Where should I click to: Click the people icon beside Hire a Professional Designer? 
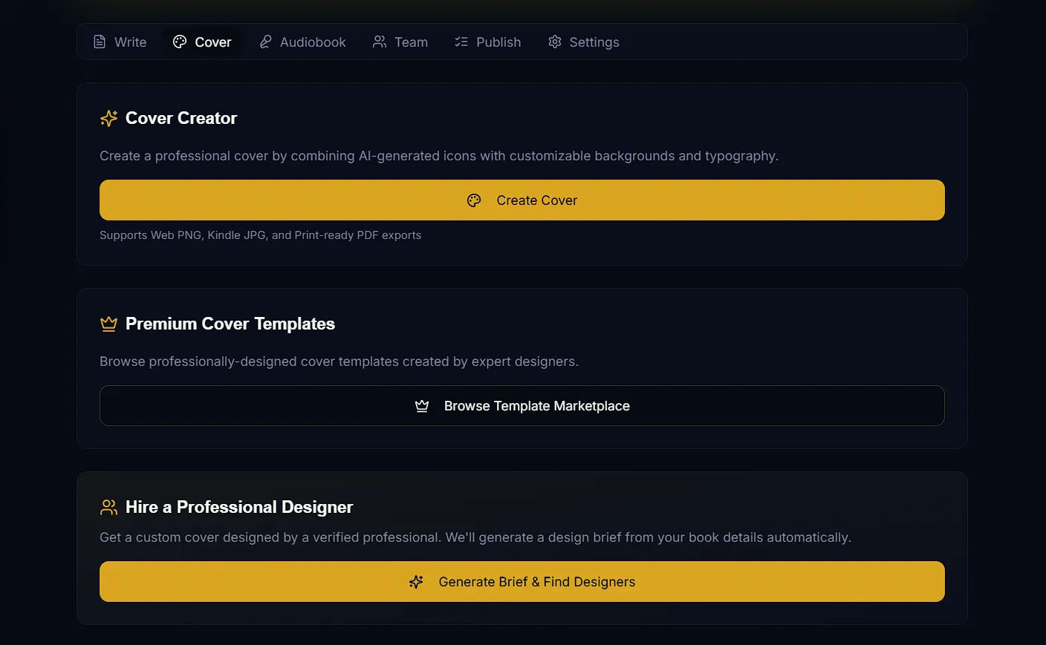(x=109, y=508)
